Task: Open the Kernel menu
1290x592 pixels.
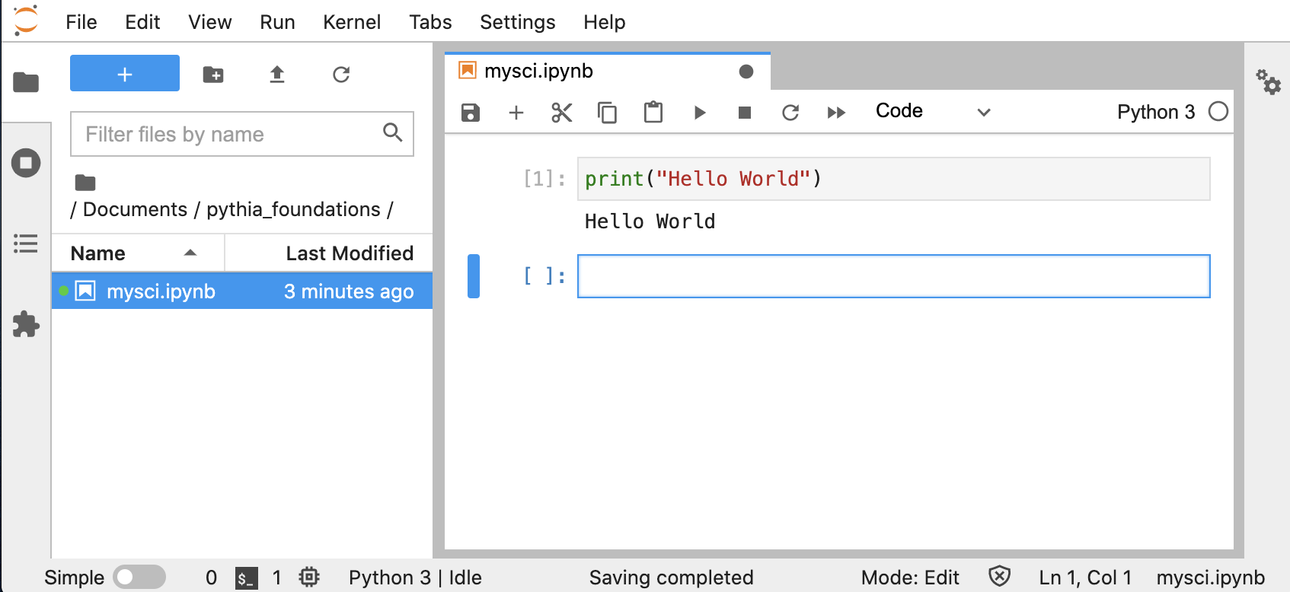Action: pyautogui.click(x=351, y=22)
